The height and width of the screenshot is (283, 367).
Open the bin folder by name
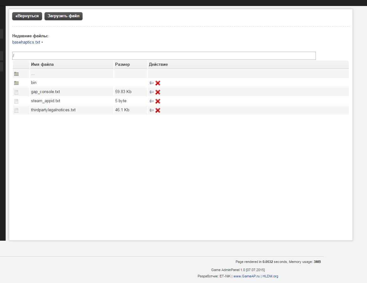(x=34, y=83)
